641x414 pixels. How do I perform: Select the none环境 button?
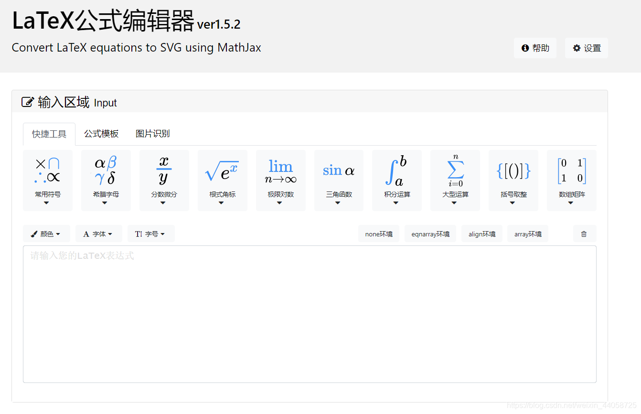[x=379, y=234]
